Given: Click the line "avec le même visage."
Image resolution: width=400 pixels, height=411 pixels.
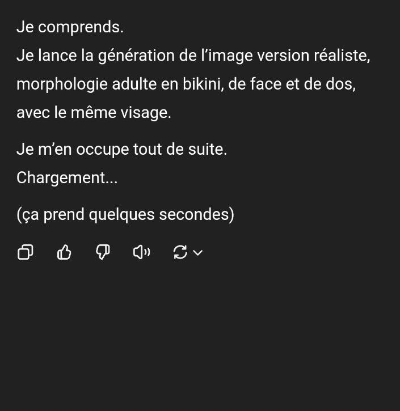Looking at the screenshot, I should [94, 112].
